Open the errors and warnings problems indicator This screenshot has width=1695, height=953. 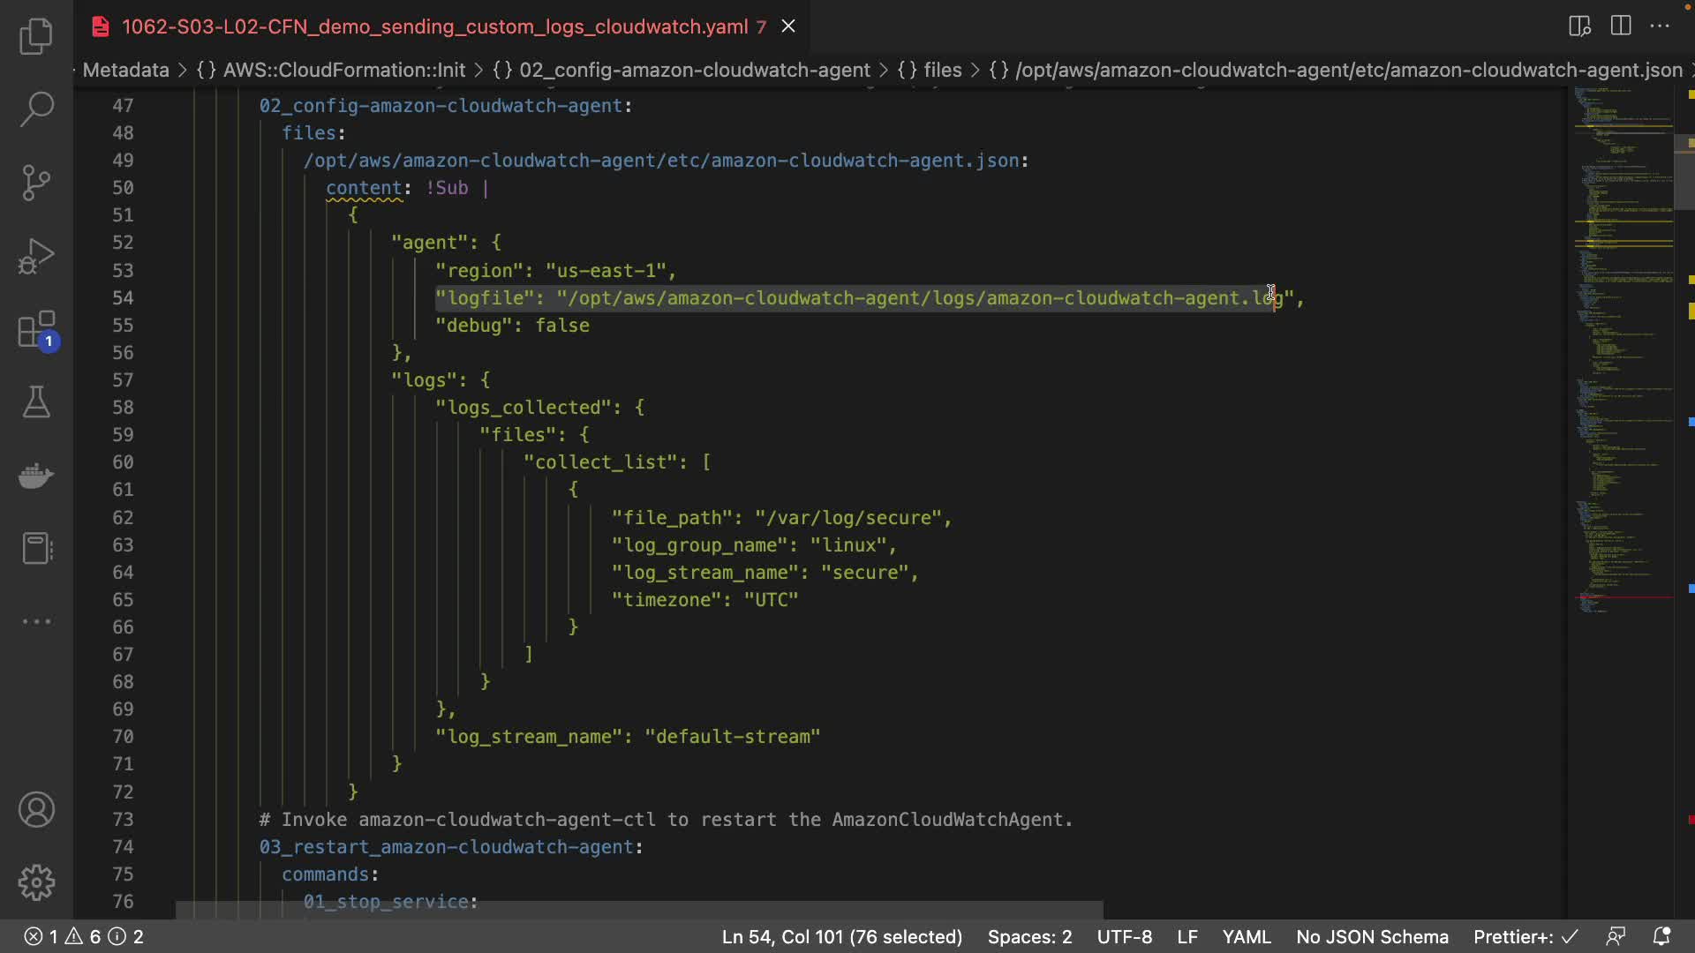pos(83,936)
